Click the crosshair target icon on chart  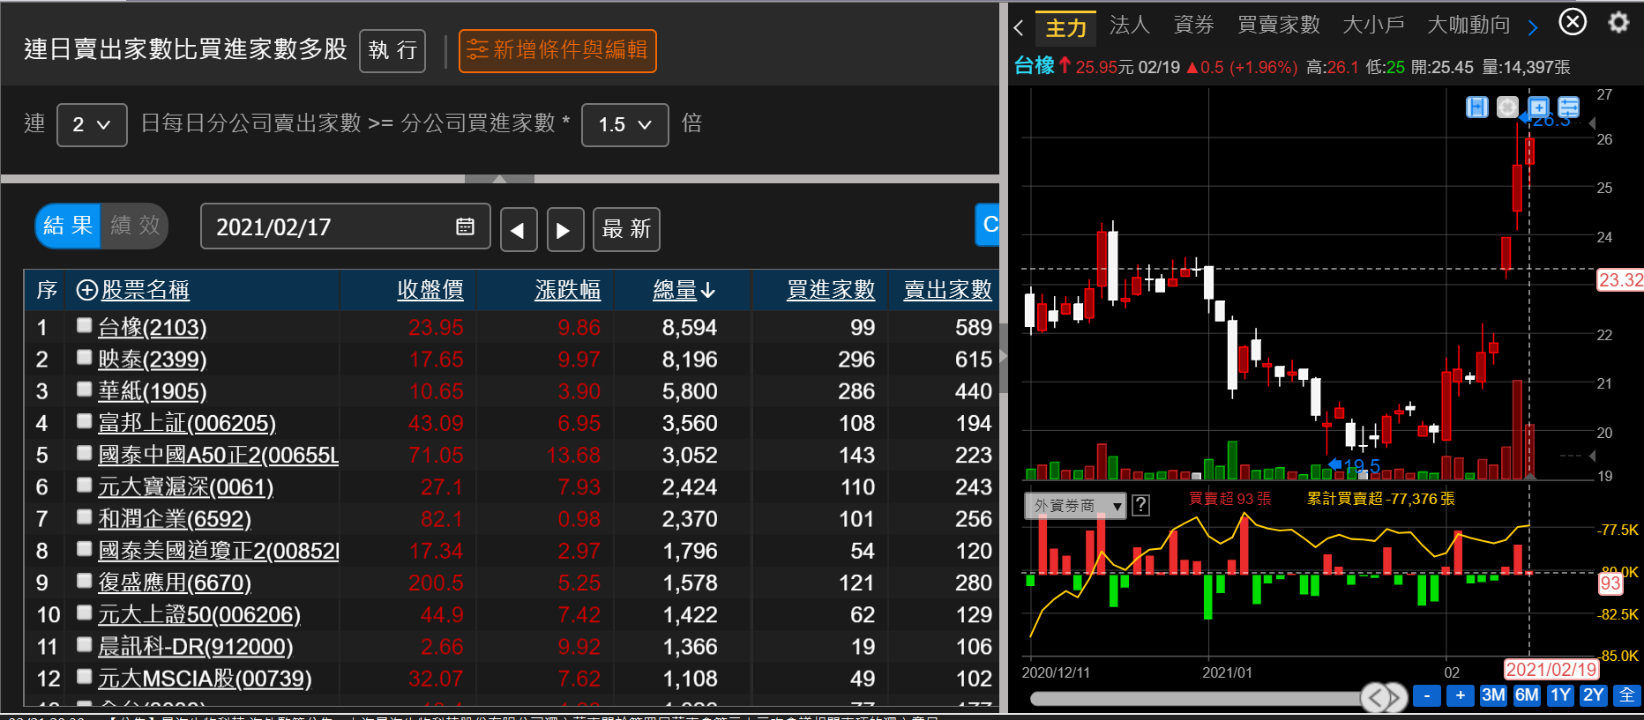1507,108
